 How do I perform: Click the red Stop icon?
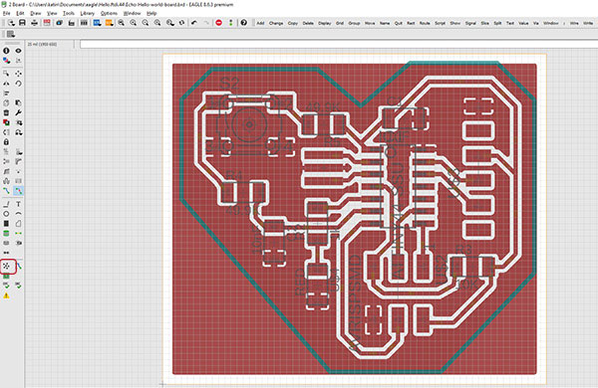pyautogui.click(x=219, y=23)
